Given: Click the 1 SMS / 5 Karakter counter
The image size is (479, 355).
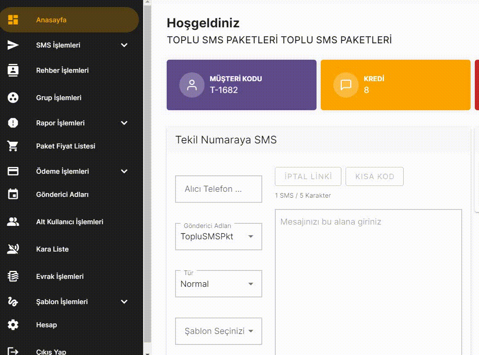Looking at the screenshot, I should pyautogui.click(x=303, y=195).
